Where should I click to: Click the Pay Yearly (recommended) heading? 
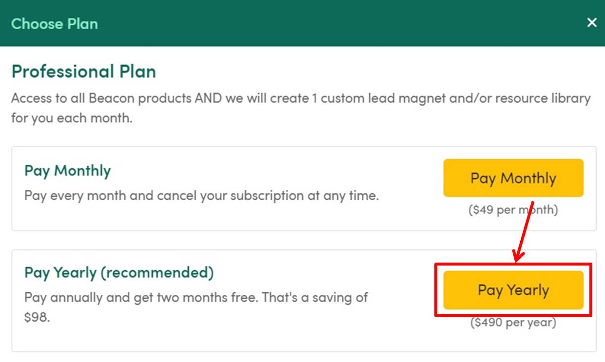[x=119, y=272]
